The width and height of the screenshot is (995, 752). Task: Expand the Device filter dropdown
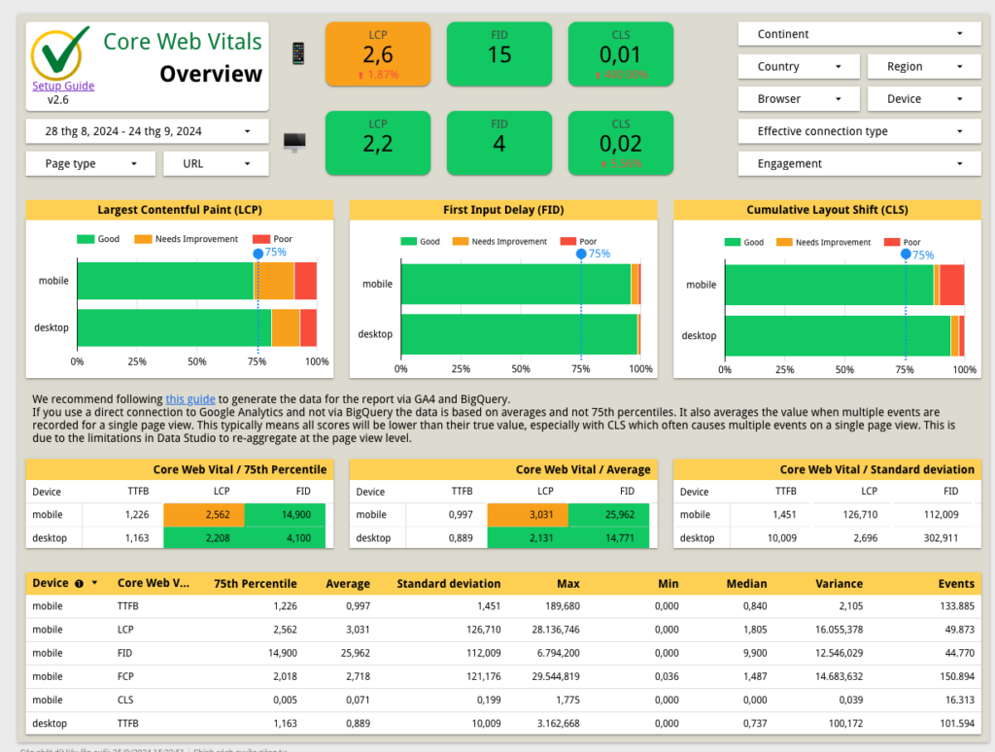click(x=924, y=99)
